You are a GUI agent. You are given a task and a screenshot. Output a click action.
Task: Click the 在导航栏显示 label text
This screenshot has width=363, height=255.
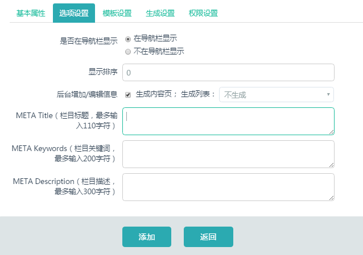(155, 39)
